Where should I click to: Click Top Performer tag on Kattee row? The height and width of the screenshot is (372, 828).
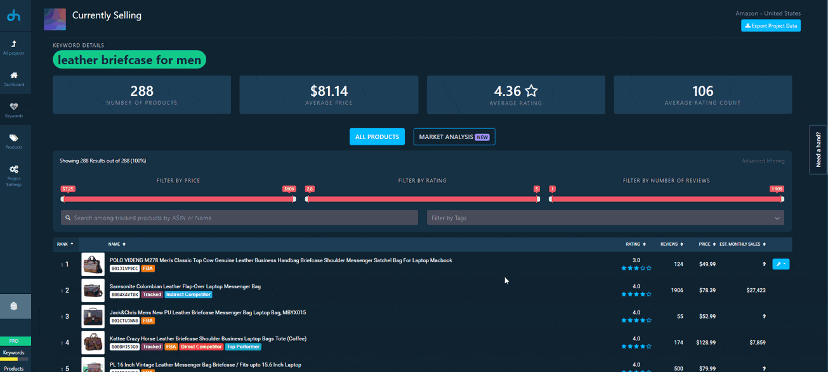243,347
